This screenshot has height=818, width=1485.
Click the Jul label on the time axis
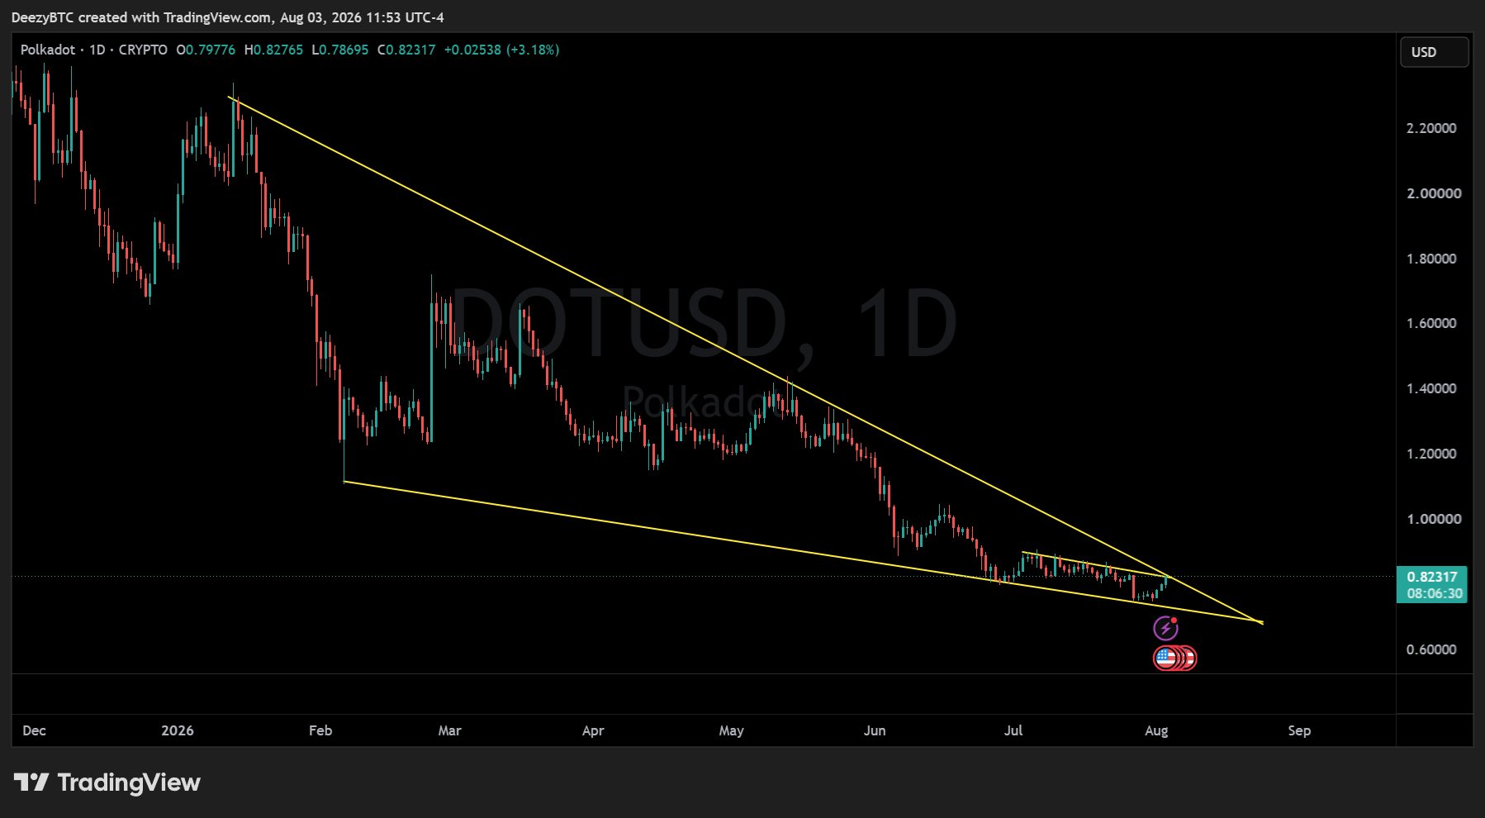(x=1013, y=730)
